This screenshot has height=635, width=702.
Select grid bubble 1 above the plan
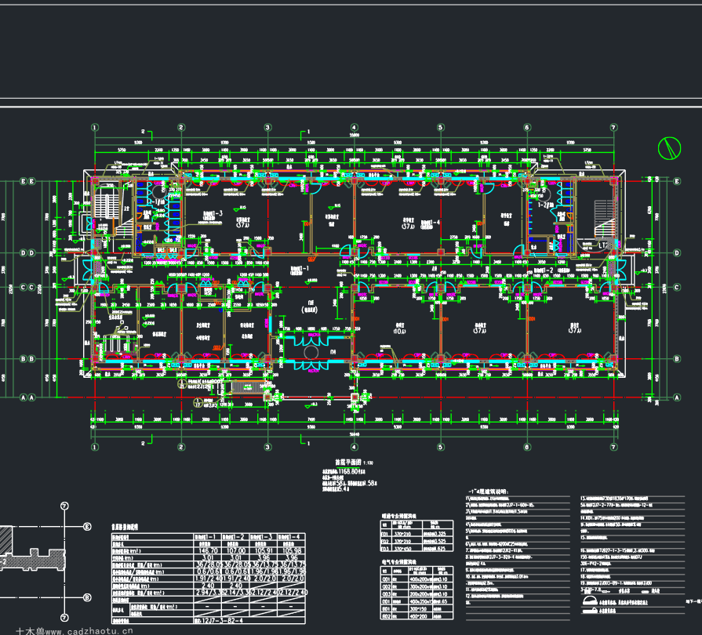click(95, 128)
